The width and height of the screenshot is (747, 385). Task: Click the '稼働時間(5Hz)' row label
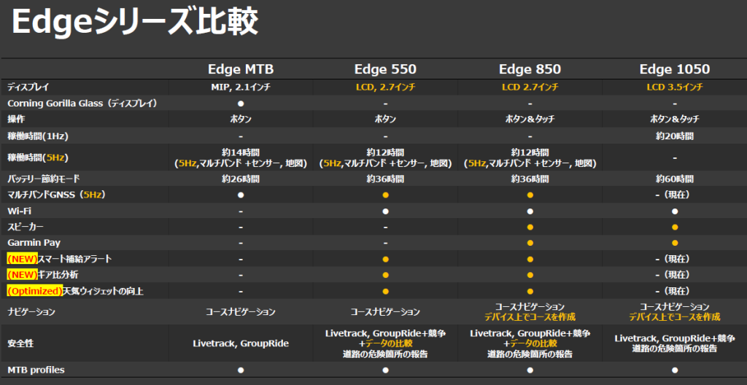(38, 157)
